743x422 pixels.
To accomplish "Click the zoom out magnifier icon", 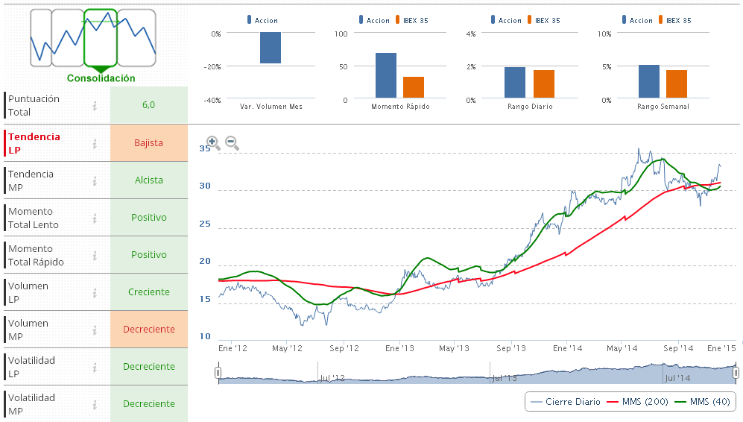I will pyautogui.click(x=232, y=142).
